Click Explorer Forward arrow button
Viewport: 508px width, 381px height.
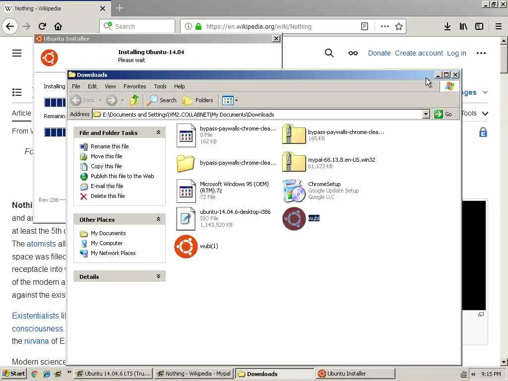[112, 100]
